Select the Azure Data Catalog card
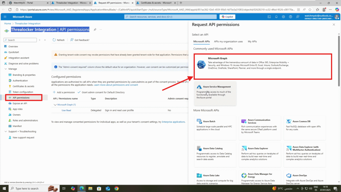341x192 pixels. coord(215,155)
